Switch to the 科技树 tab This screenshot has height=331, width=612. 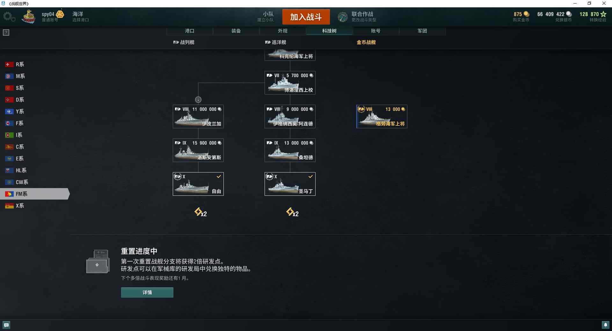(329, 31)
